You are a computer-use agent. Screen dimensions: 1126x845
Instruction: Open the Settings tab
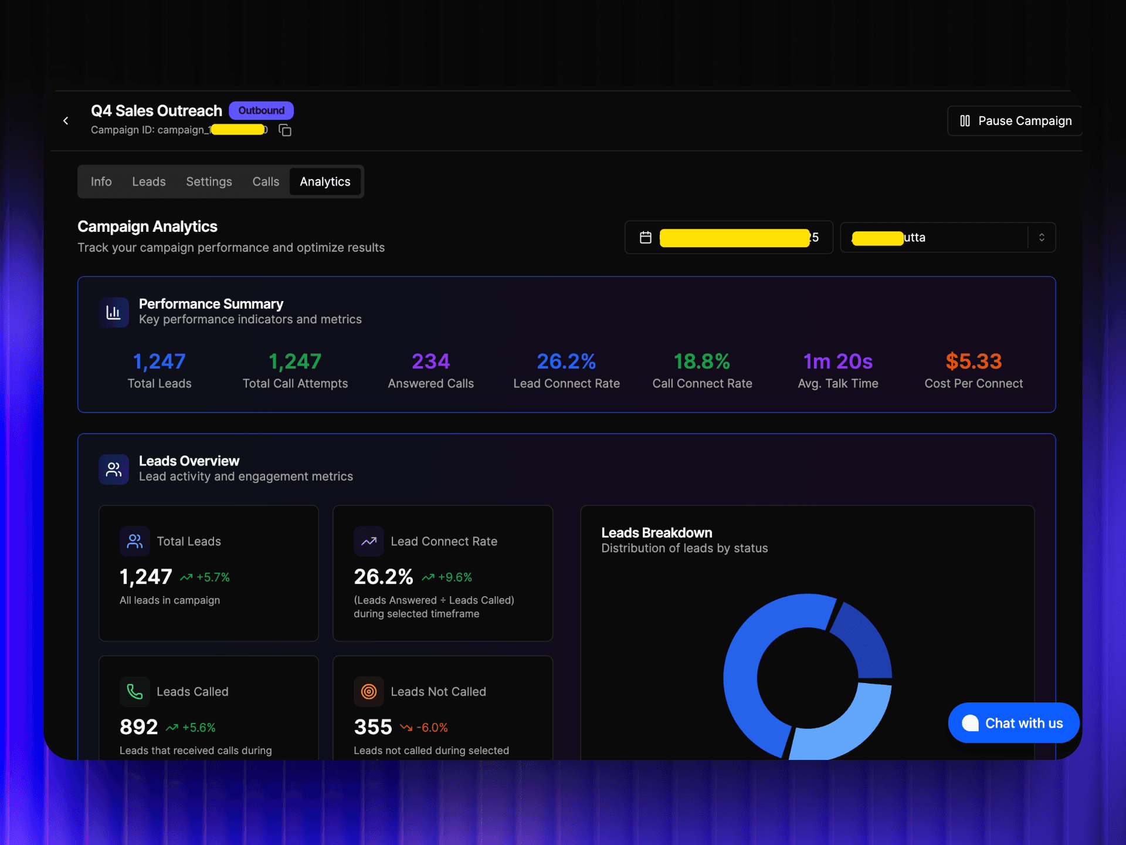tap(209, 182)
